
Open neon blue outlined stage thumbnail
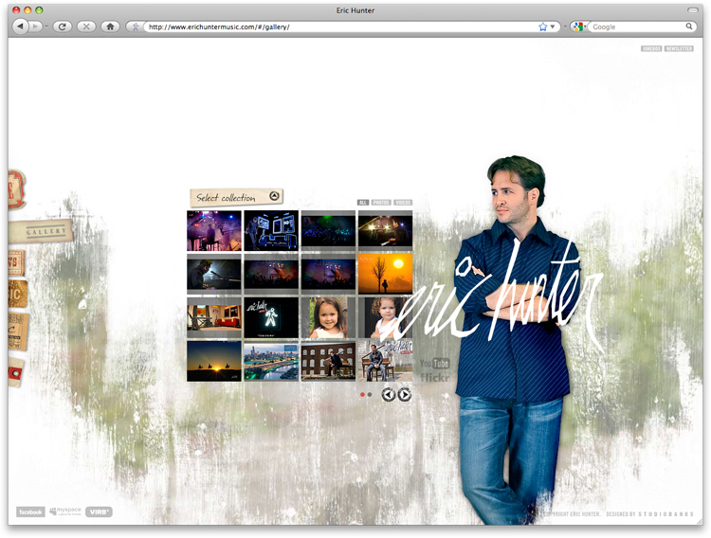coord(271,231)
